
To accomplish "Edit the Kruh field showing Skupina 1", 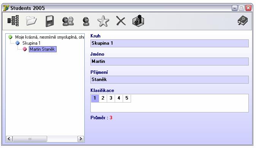I will (x=169, y=43).
